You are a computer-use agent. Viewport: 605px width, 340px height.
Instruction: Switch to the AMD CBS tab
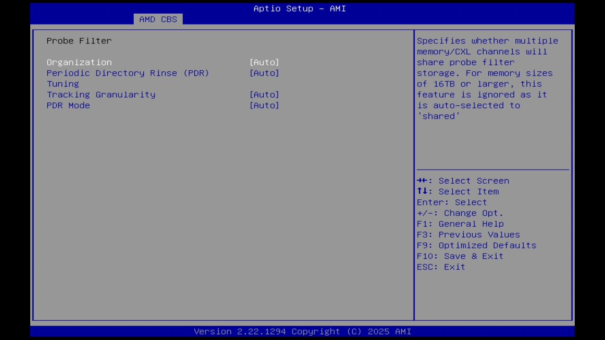pyautogui.click(x=158, y=19)
